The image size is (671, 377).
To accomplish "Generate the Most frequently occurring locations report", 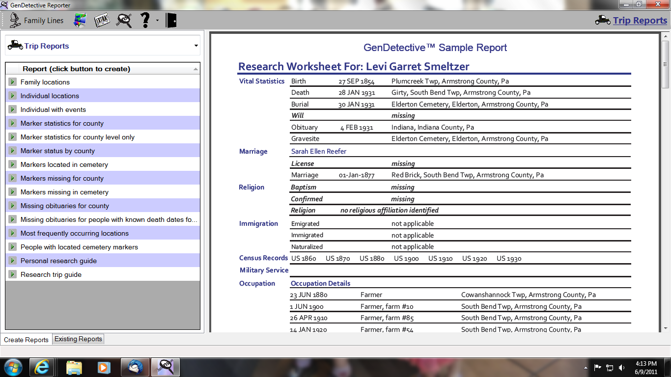I will pyautogui.click(x=13, y=233).
